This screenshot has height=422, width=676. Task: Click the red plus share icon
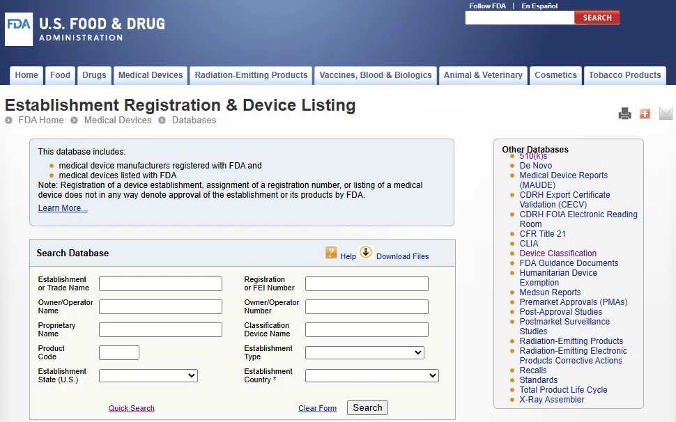point(645,114)
